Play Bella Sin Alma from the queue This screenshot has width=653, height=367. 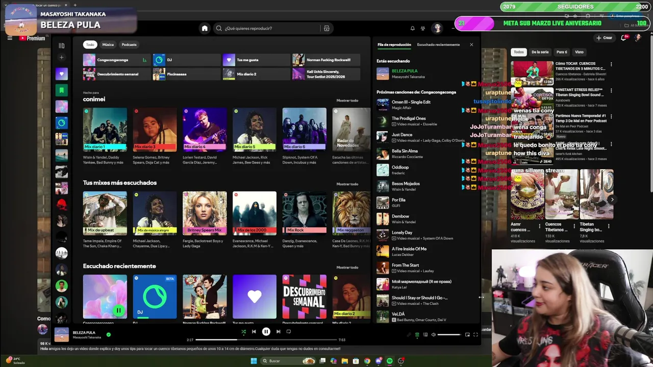425,153
